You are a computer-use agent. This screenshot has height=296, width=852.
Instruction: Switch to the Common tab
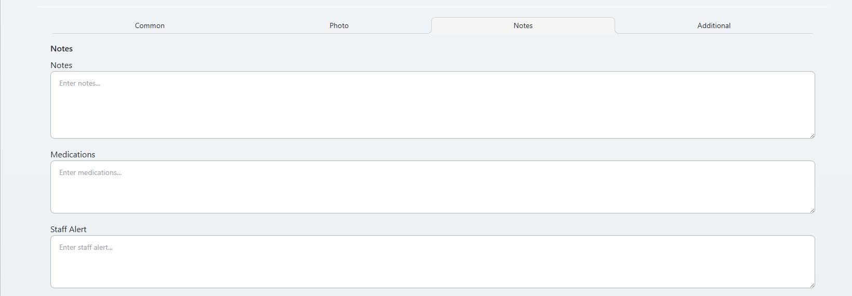click(150, 25)
